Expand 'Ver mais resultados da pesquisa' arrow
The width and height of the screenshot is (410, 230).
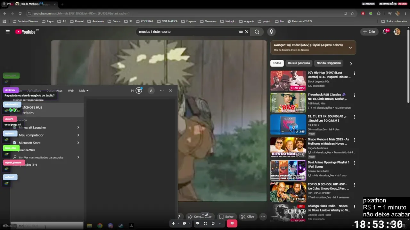click(x=78, y=157)
